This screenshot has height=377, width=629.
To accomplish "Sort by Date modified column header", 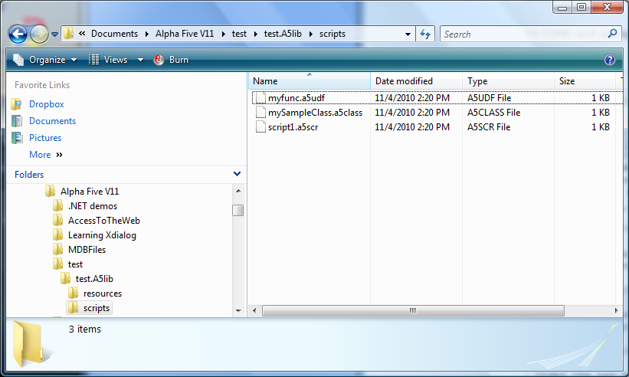I will tap(416, 81).
